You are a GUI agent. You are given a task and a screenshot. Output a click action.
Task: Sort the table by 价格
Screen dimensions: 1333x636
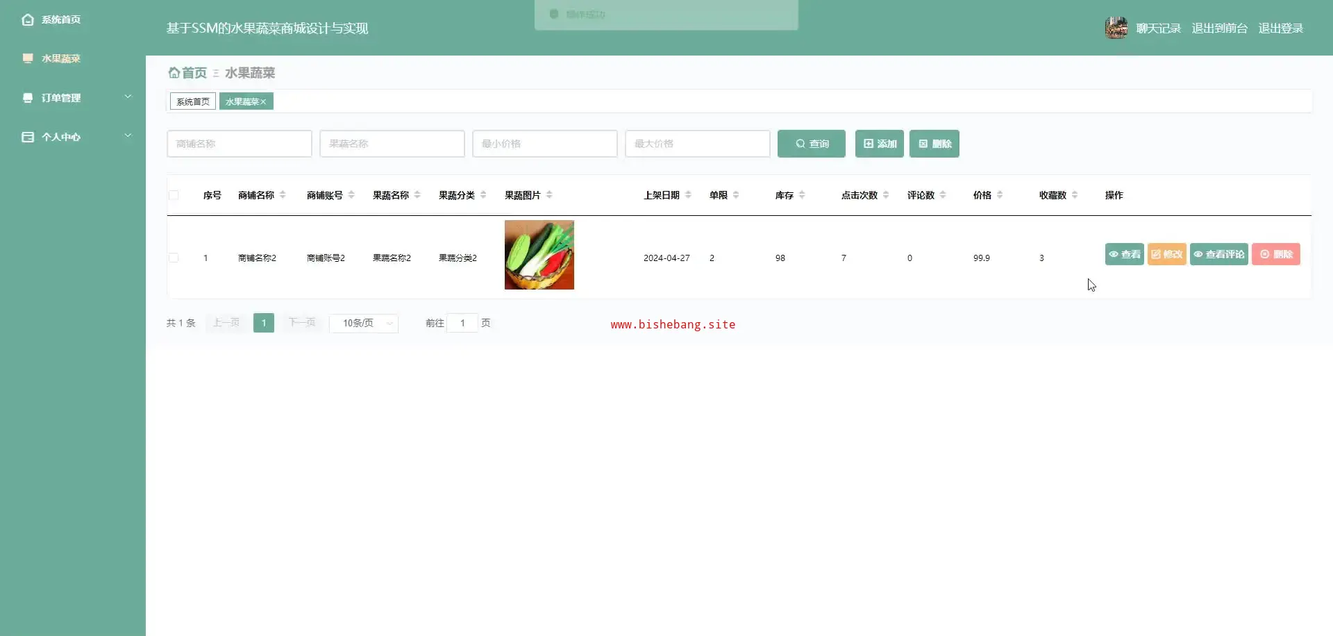1000,195
